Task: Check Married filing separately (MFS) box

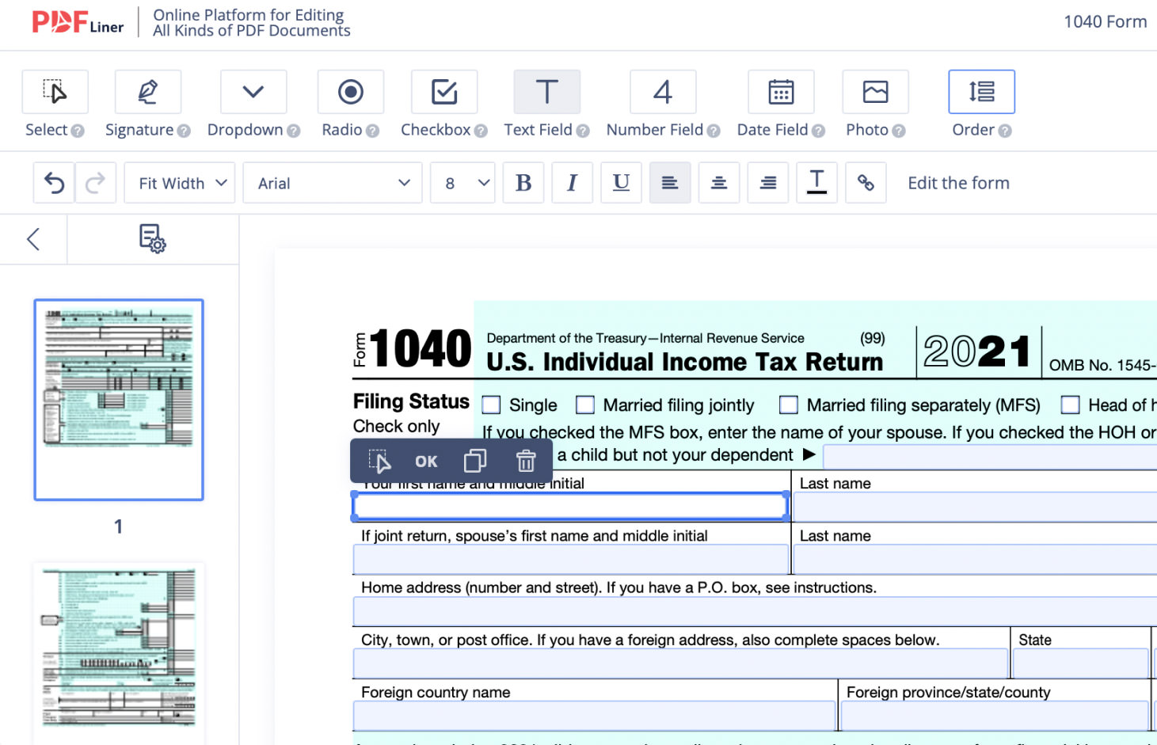Action: pos(789,405)
